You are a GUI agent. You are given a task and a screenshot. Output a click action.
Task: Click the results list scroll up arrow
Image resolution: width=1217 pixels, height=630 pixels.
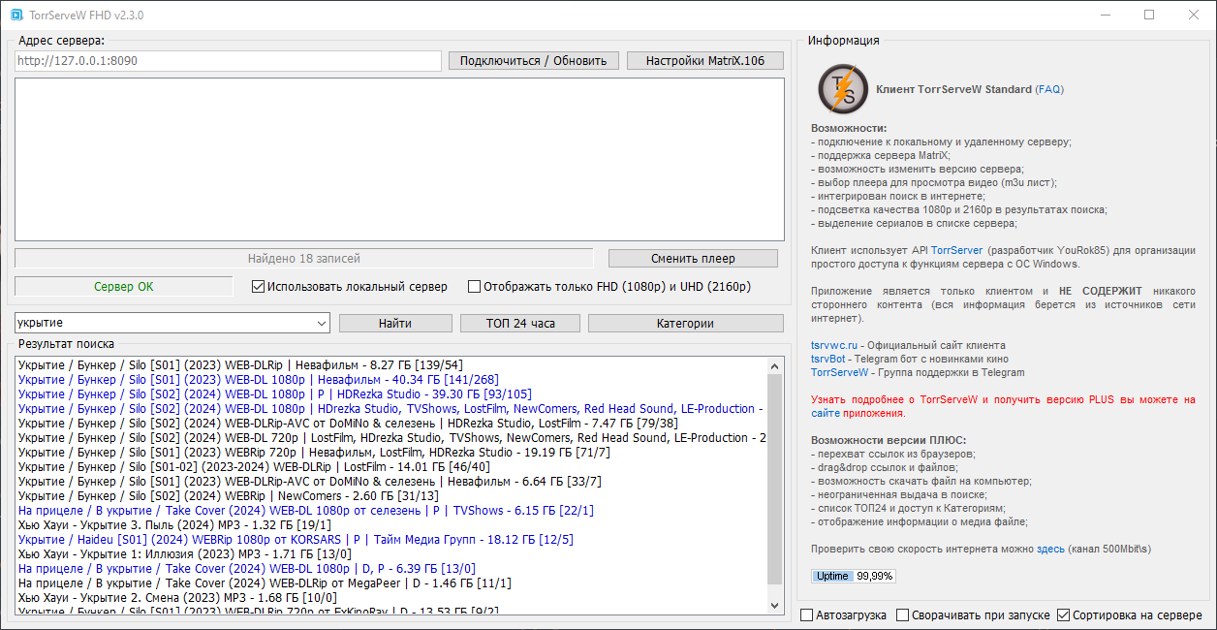point(775,366)
